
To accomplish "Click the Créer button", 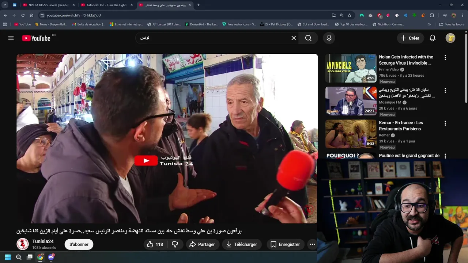I will pyautogui.click(x=410, y=38).
